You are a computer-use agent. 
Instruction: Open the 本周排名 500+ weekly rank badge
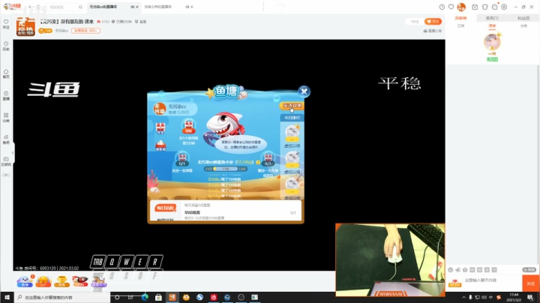[x=85, y=31]
